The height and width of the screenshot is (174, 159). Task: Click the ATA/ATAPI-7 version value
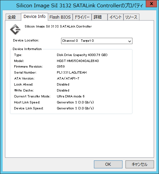(x=68, y=79)
